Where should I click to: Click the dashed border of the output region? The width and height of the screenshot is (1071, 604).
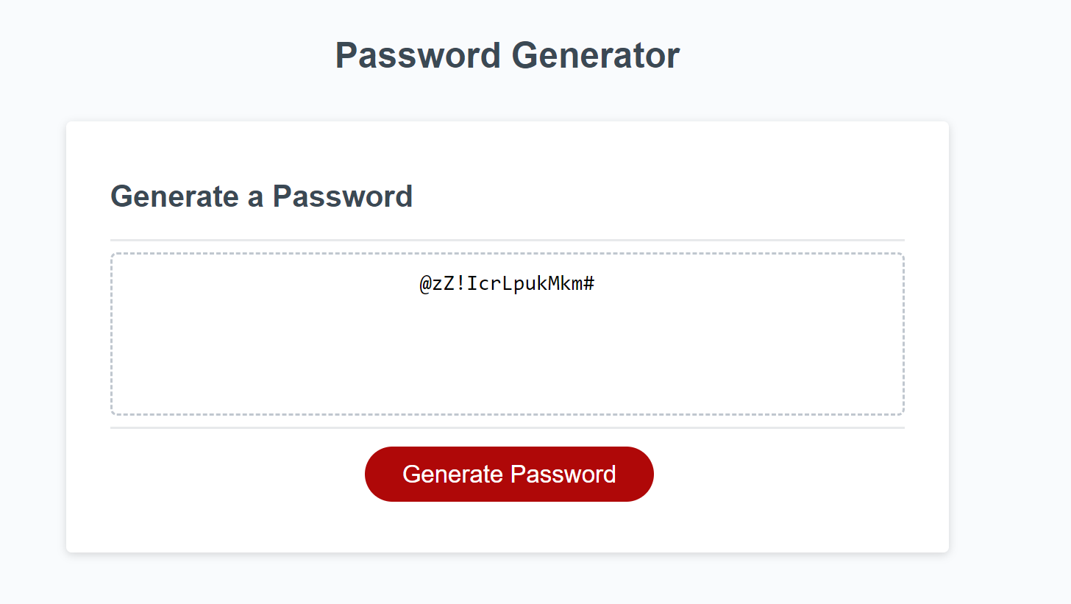click(x=508, y=252)
